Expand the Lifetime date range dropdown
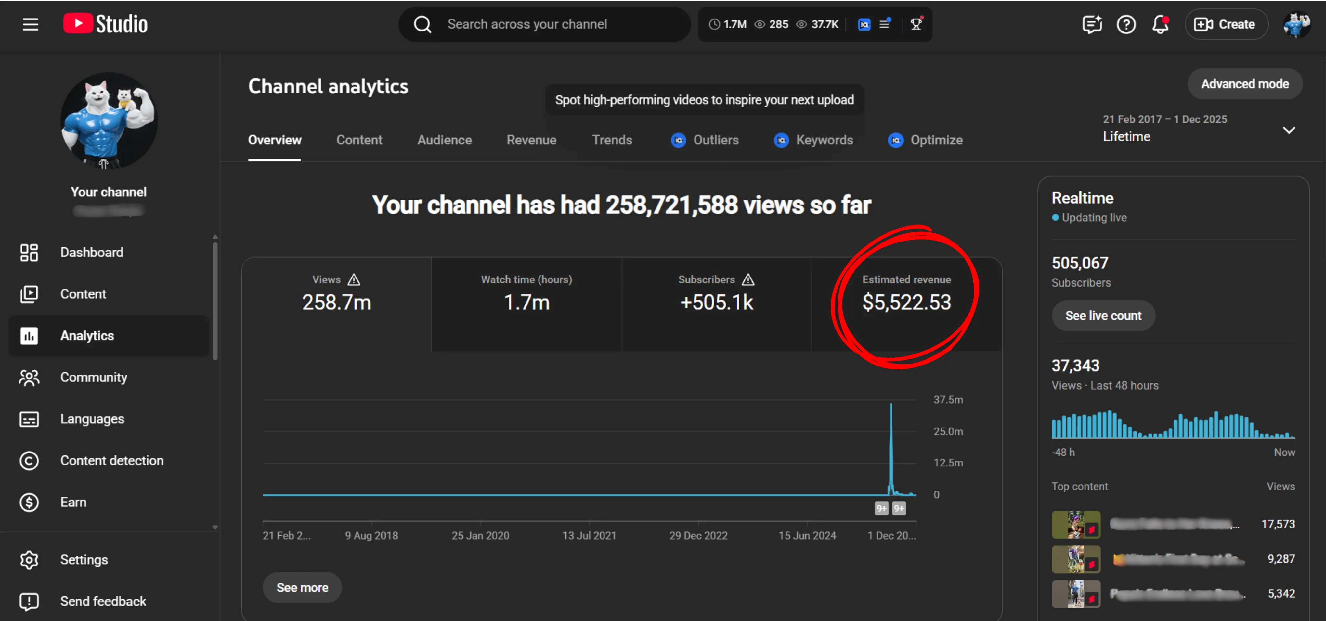Image resolution: width=1326 pixels, height=621 pixels. (1288, 130)
